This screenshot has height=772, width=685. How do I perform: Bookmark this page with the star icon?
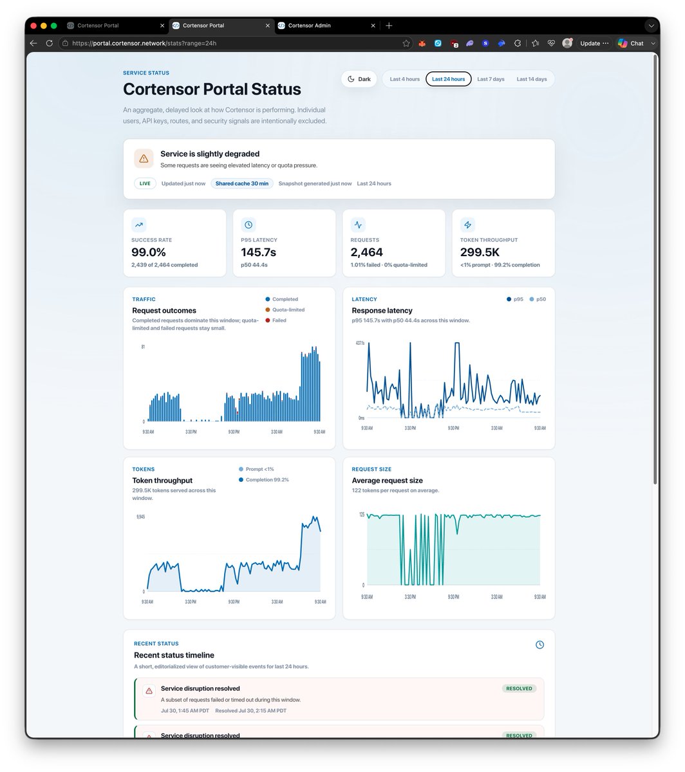406,43
